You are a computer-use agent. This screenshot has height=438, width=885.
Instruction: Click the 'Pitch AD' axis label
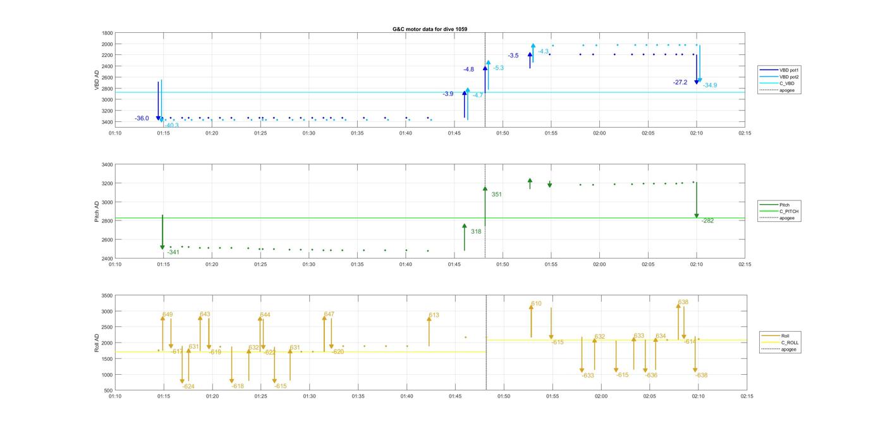tap(97, 212)
